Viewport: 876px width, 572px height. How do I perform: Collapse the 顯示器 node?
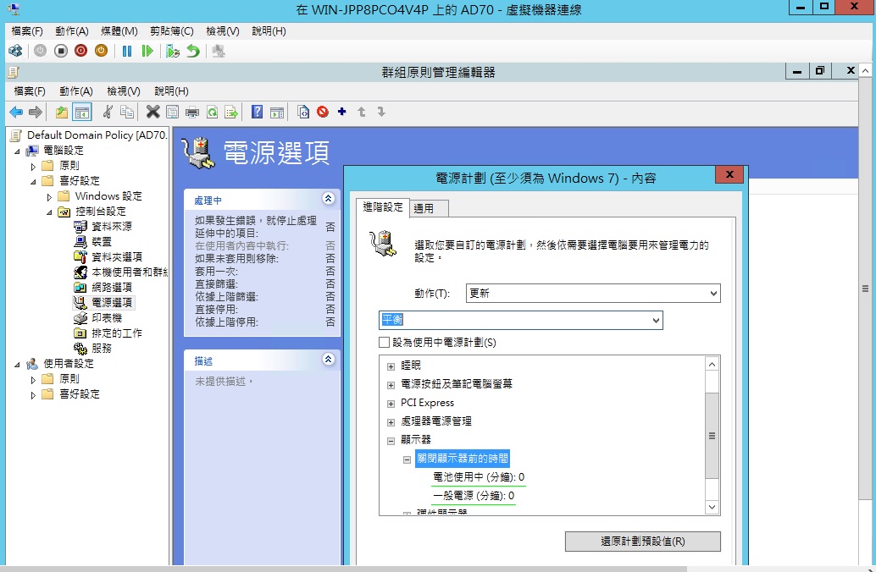pyautogui.click(x=391, y=441)
